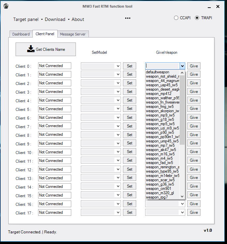
Task: Select weapon_g18_iw5 from the list
Action: (x=162, y=120)
